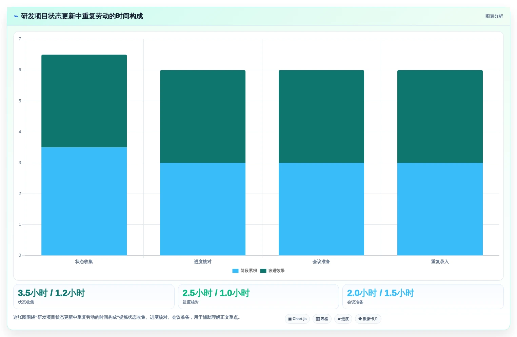The image size is (517, 337).
Task: Open the 2.0小时 / 1.5小时 data card
Action: pos(423,297)
